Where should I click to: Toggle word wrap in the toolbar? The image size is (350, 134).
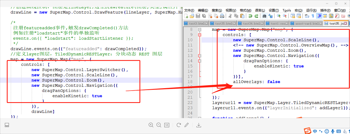(x=307, y=16)
